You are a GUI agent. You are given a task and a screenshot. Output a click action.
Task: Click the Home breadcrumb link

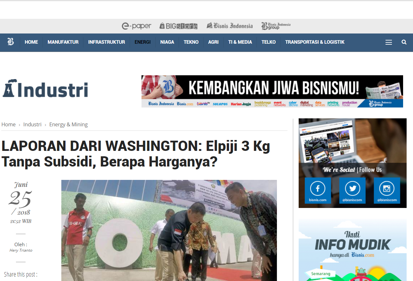[9, 124]
